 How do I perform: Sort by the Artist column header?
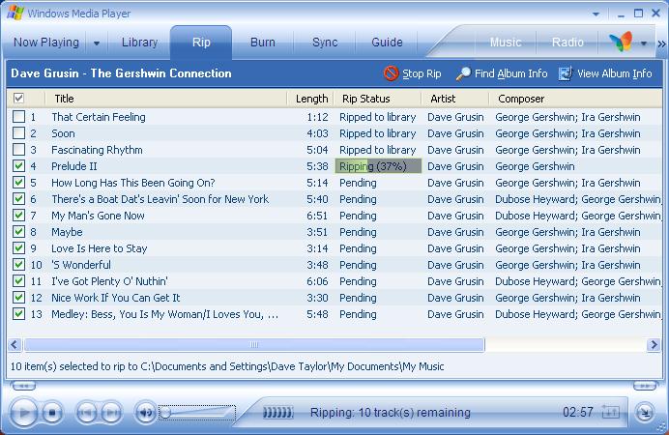pyautogui.click(x=454, y=99)
